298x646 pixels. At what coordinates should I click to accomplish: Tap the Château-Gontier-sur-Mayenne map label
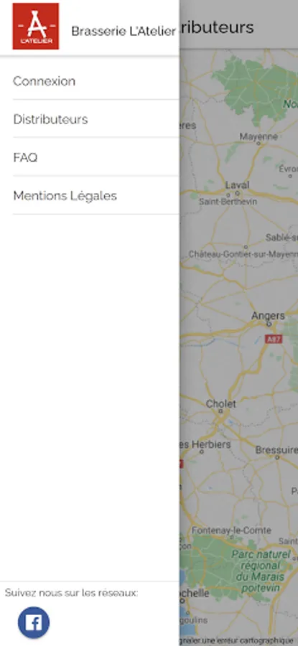point(243,254)
